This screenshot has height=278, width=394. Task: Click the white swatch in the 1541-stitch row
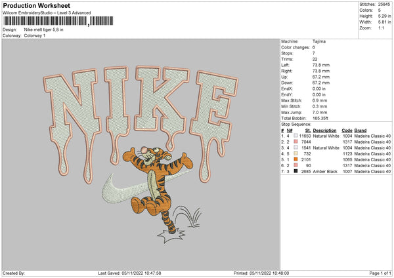(x=295, y=148)
